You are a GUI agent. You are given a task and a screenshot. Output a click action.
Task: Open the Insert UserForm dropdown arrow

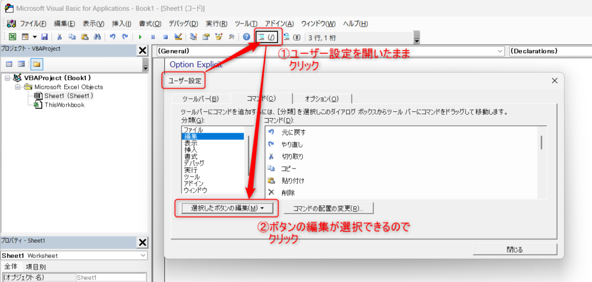(x=34, y=37)
